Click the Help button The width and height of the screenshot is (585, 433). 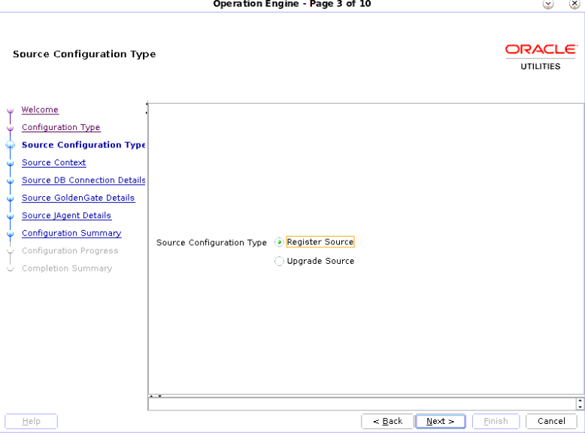coord(31,421)
